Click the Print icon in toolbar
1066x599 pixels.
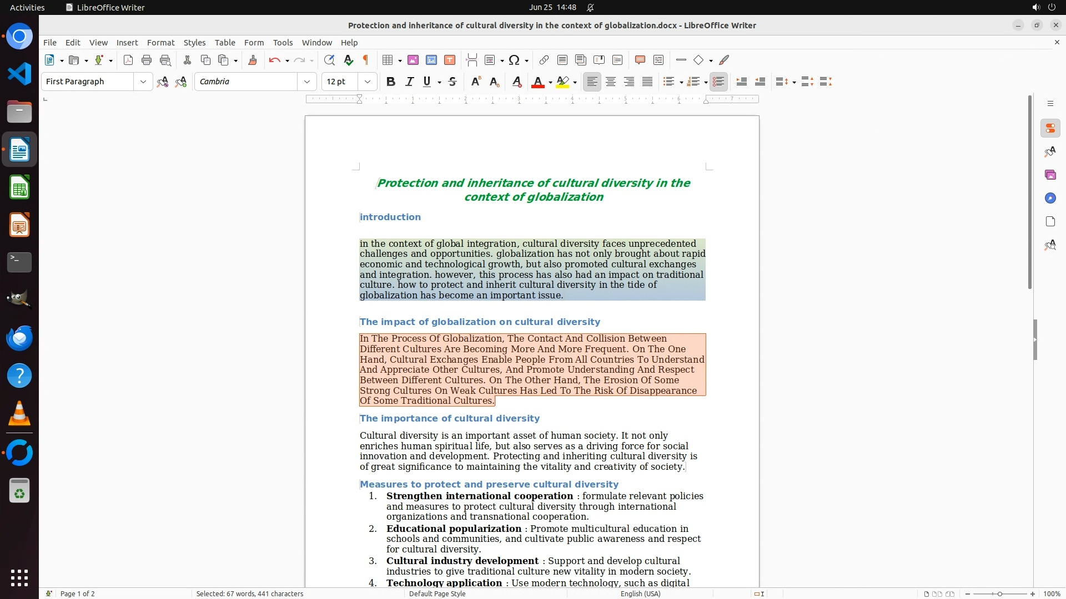pyautogui.click(x=147, y=60)
